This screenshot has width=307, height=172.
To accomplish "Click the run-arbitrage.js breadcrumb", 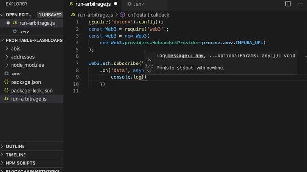I will 95,15.
